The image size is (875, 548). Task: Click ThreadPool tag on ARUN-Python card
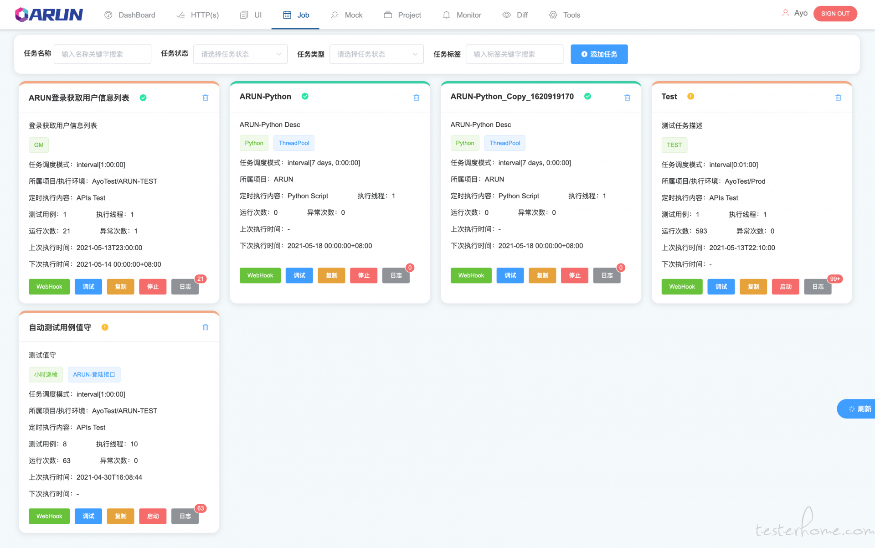coord(294,143)
